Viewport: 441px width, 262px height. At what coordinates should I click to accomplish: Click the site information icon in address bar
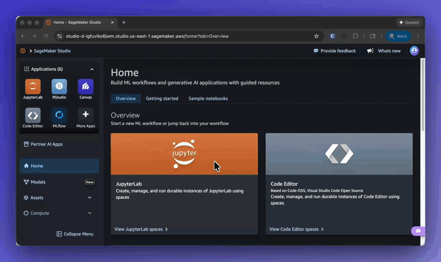coord(60,36)
